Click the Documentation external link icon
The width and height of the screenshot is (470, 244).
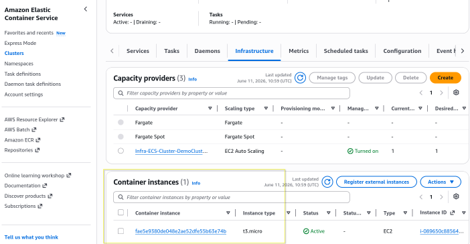pyautogui.click(x=45, y=186)
